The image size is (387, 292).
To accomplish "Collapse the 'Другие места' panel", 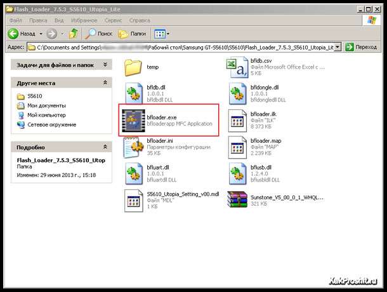I will (x=105, y=83).
